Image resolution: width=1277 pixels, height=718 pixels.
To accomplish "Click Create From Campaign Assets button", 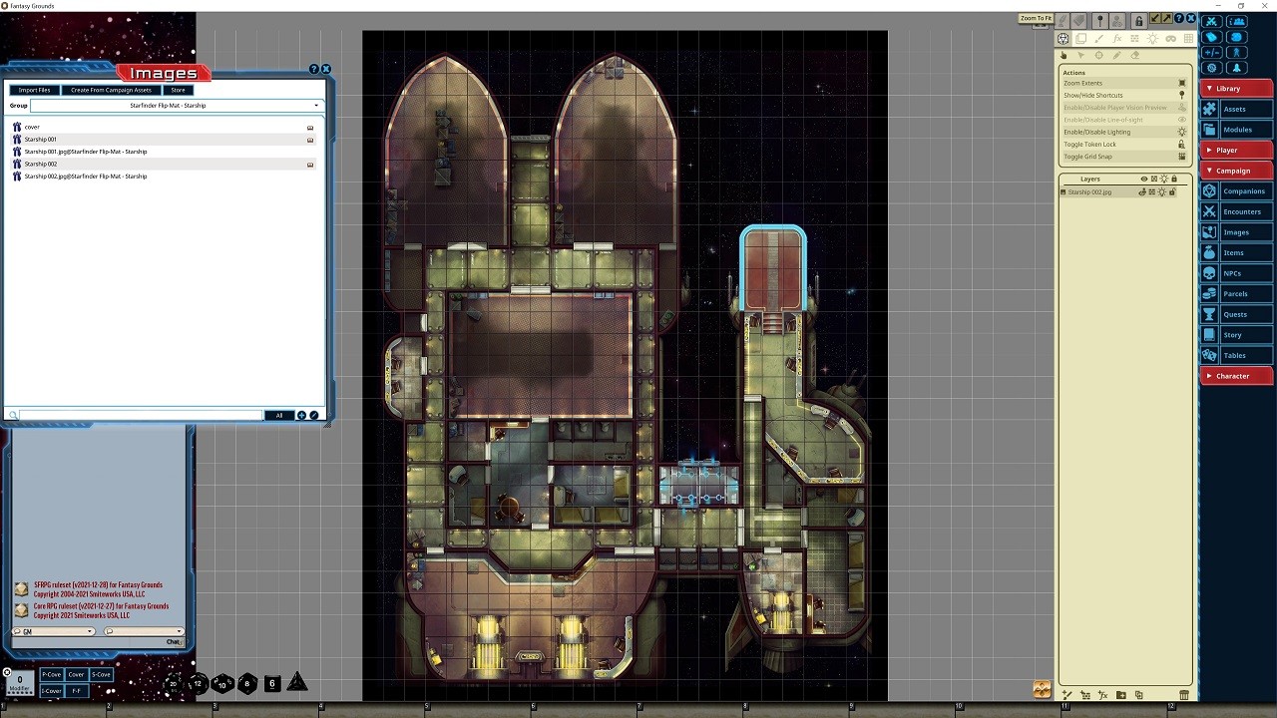I will coord(111,90).
